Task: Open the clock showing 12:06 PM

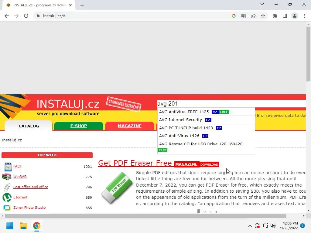Action: tap(289, 226)
